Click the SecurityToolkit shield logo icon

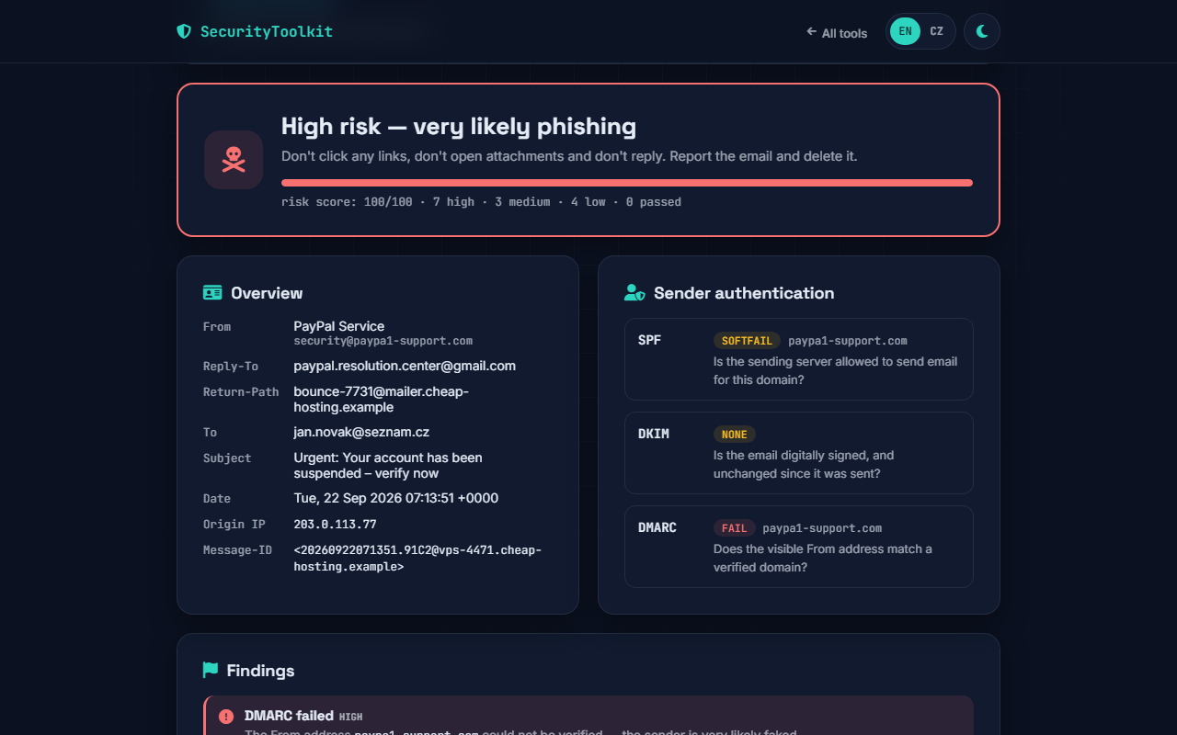[x=184, y=31]
